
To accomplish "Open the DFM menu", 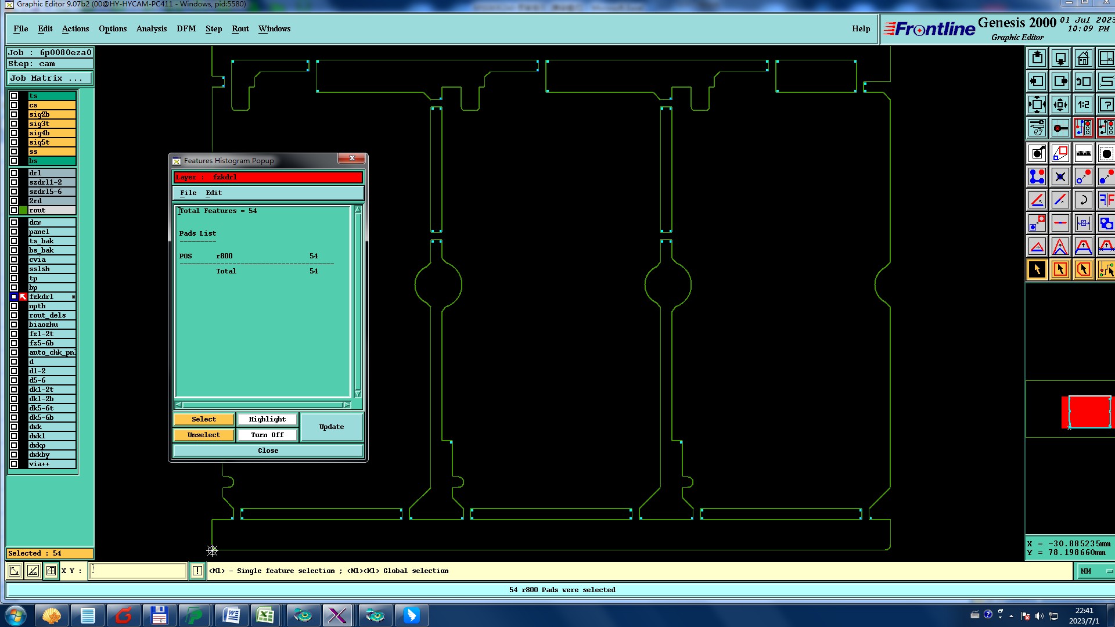I will [x=186, y=28].
